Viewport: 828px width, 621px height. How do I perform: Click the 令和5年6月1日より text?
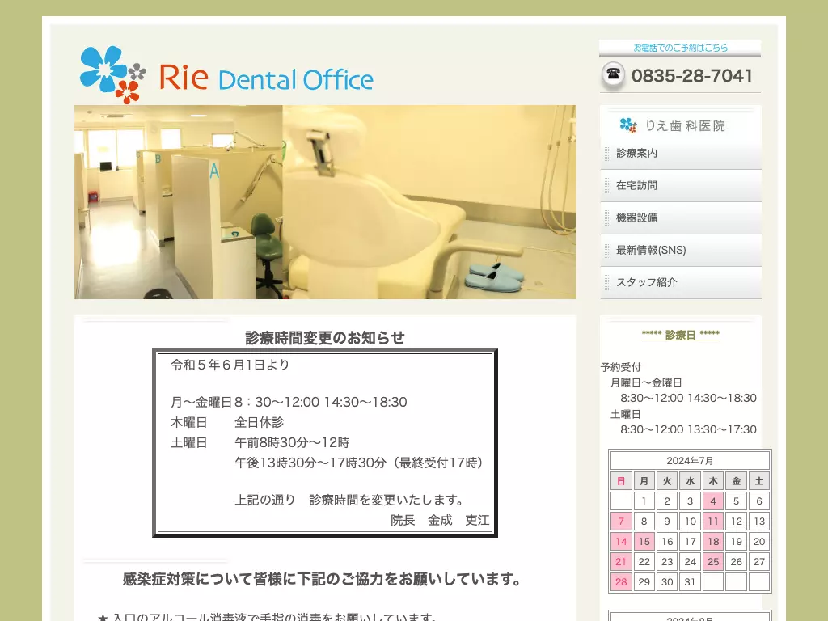[x=230, y=365]
